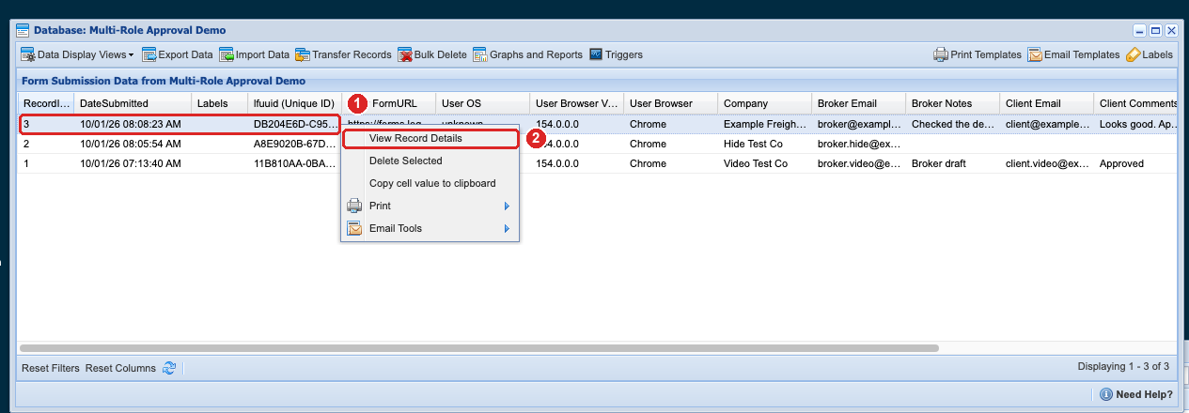Click the Company column header
The height and width of the screenshot is (413, 1189).
click(x=764, y=103)
